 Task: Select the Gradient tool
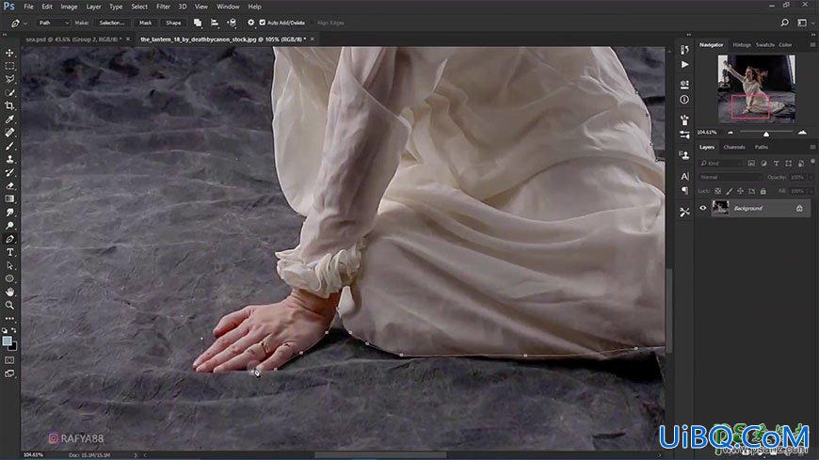coord(9,198)
